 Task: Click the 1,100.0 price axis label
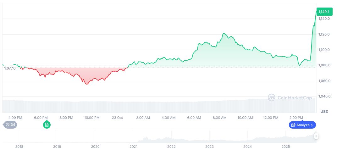tap(324, 50)
